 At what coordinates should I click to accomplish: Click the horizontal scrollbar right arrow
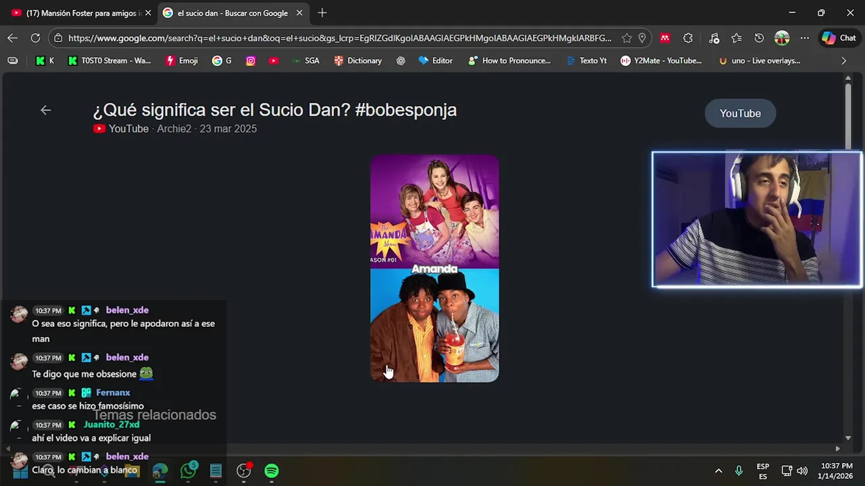[x=837, y=448]
